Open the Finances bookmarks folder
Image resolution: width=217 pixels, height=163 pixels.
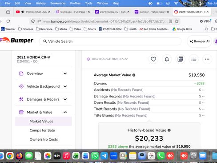[x=26, y=29]
